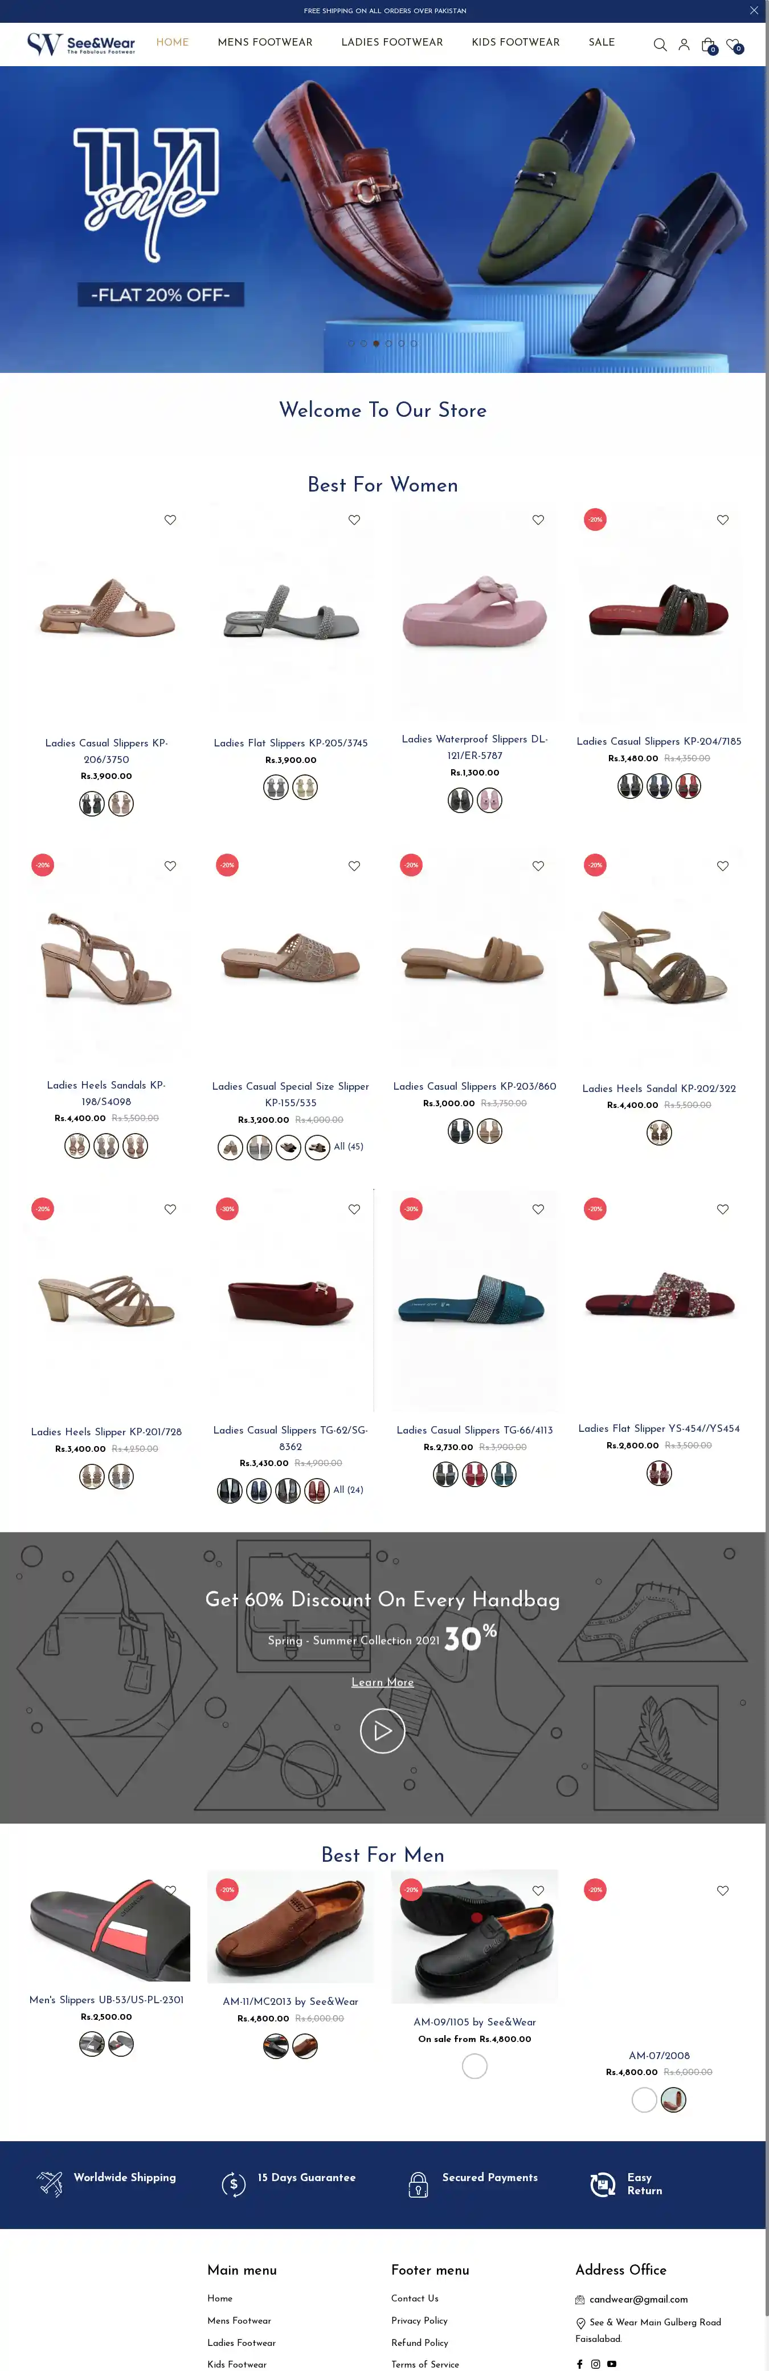Open the Instagram icon in footer
The image size is (769, 2371).
(595, 2364)
